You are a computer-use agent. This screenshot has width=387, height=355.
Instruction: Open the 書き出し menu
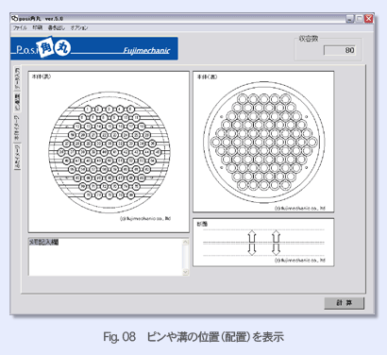click(x=57, y=27)
